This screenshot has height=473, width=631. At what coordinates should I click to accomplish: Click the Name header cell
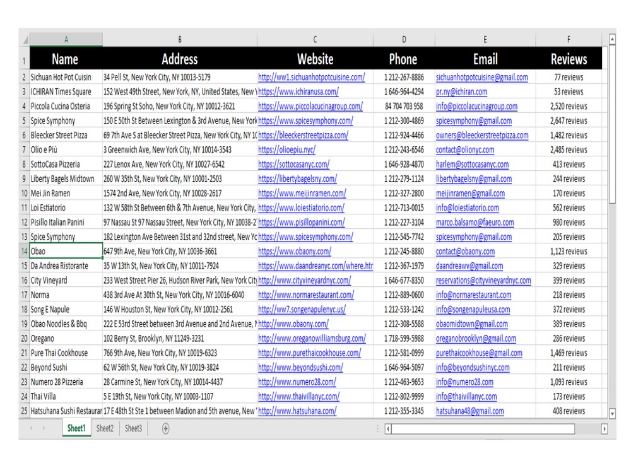click(x=66, y=59)
